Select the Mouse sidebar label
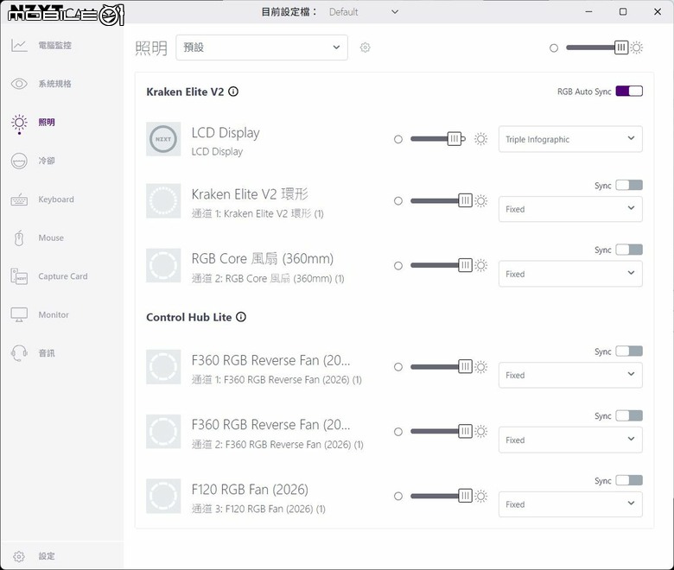Image resolution: width=674 pixels, height=570 pixels. (51, 238)
